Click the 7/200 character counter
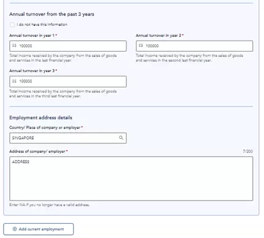 [248, 151]
